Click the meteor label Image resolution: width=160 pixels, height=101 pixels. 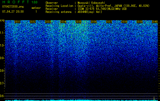click(x=36, y=8)
